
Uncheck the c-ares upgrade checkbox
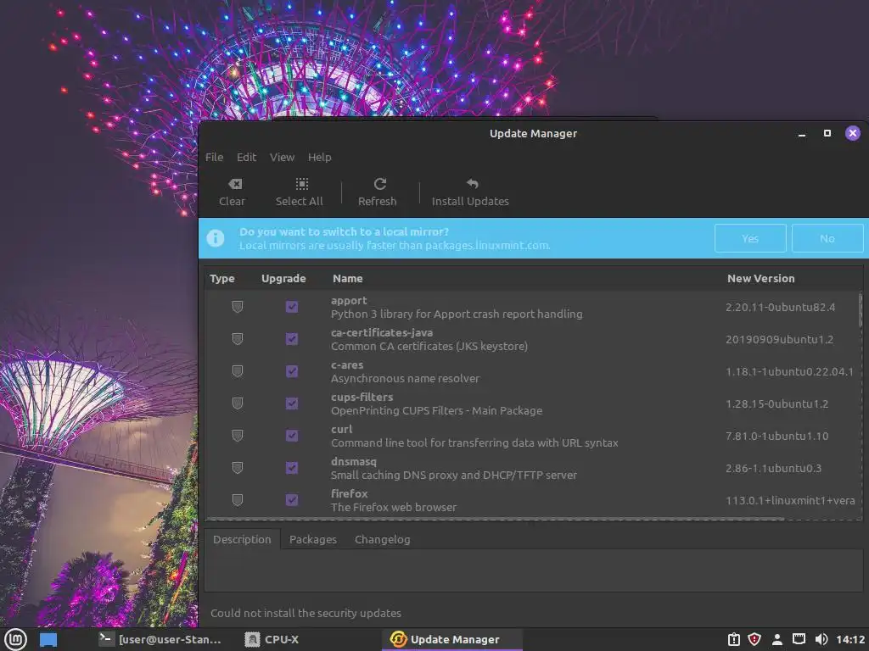pos(292,371)
